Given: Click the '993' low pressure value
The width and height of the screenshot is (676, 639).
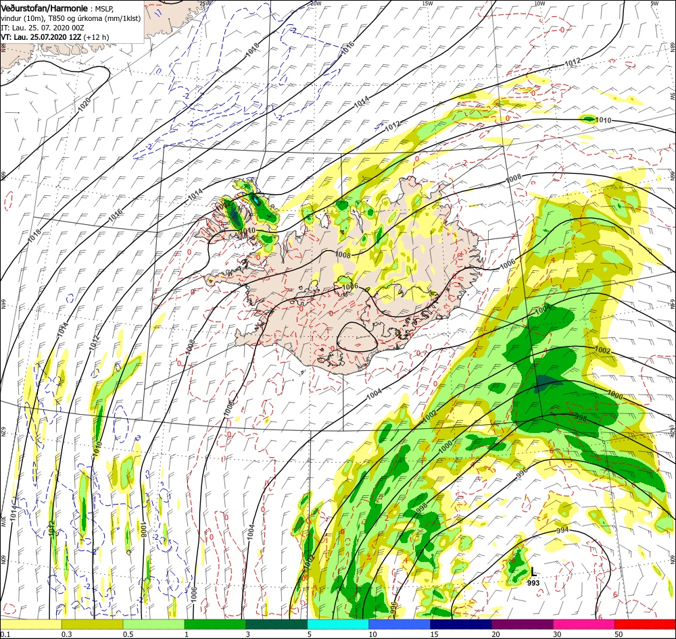Looking at the screenshot, I should [533, 583].
